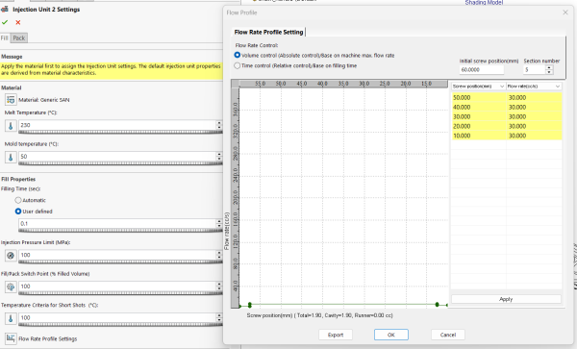Screen dimensions: 577x349
Task: Increase the Melt Temperature value
Action: pos(219,123)
